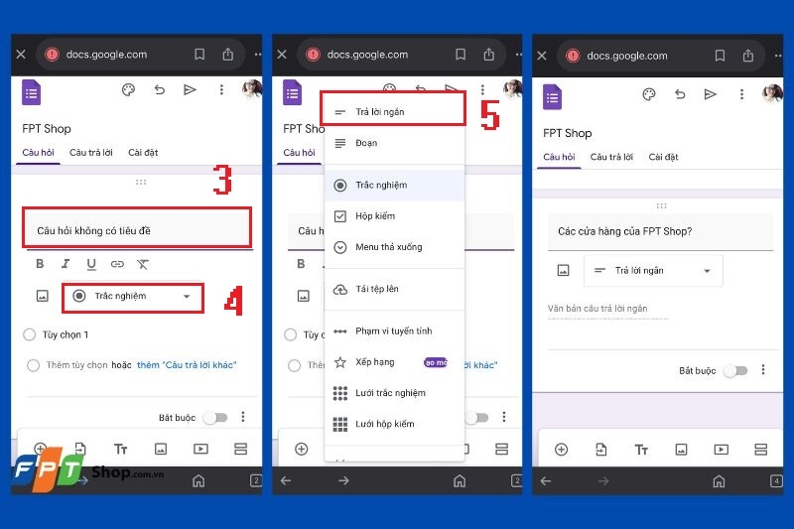Open the Trả lời ngắn type dropdown in the right phone
The width and height of the screenshot is (794, 529).
pos(653,271)
